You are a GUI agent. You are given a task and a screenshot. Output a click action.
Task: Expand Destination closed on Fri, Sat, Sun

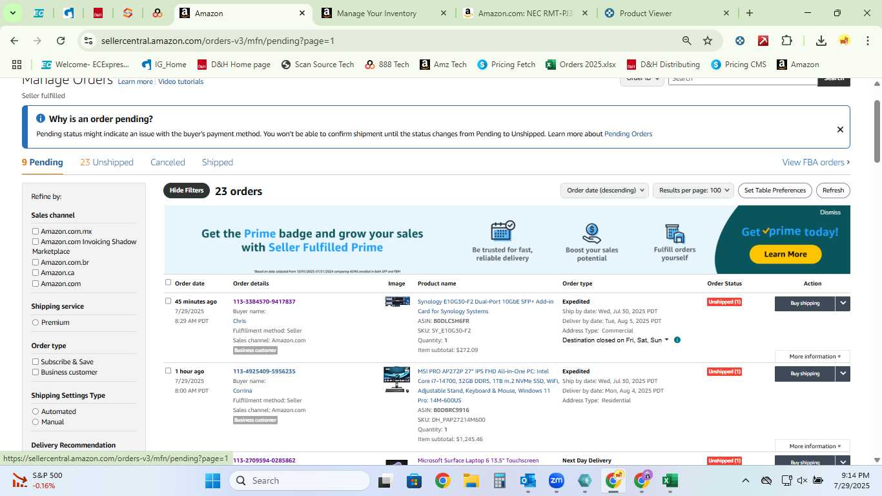click(x=615, y=340)
